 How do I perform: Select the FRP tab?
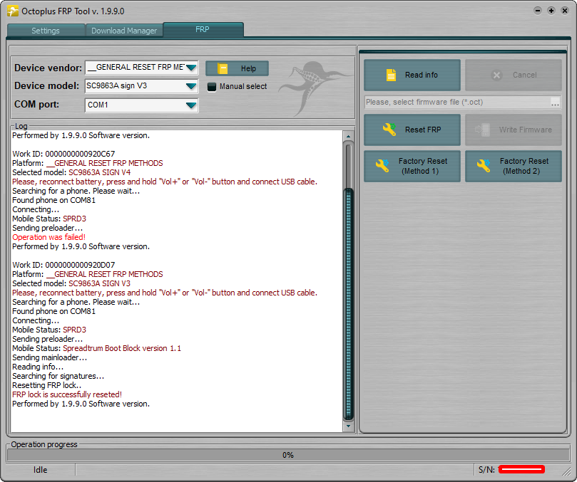pos(203,29)
